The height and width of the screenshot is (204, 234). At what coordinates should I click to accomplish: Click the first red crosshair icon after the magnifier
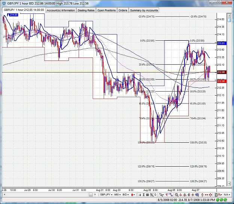pos(180,195)
